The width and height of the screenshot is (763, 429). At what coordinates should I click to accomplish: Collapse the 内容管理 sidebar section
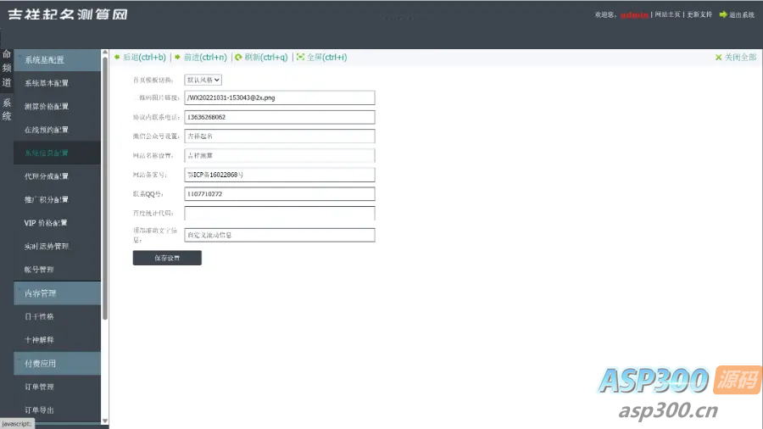(58, 293)
